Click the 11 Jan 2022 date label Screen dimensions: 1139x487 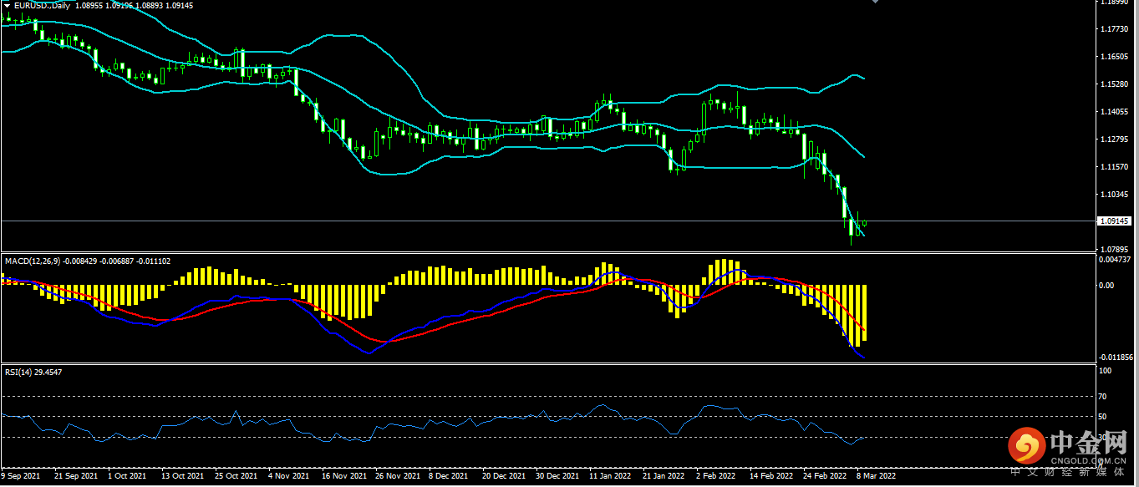pyautogui.click(x=610, y=475)
